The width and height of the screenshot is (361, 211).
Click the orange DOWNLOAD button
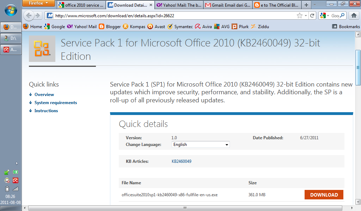(x=324, y=195)
